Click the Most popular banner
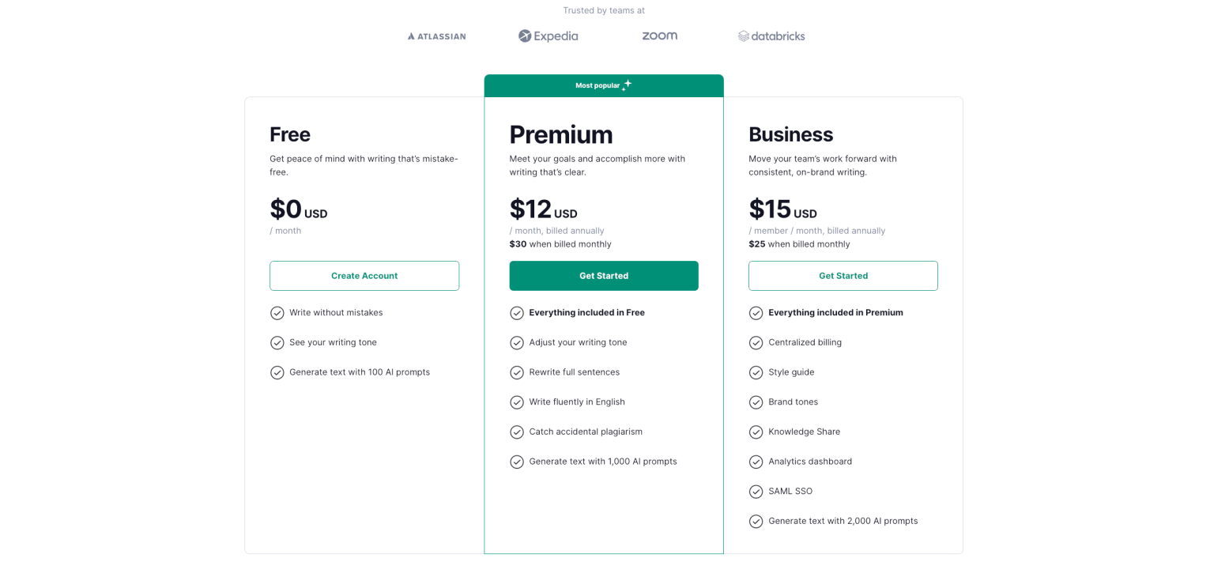 point(604,85)
